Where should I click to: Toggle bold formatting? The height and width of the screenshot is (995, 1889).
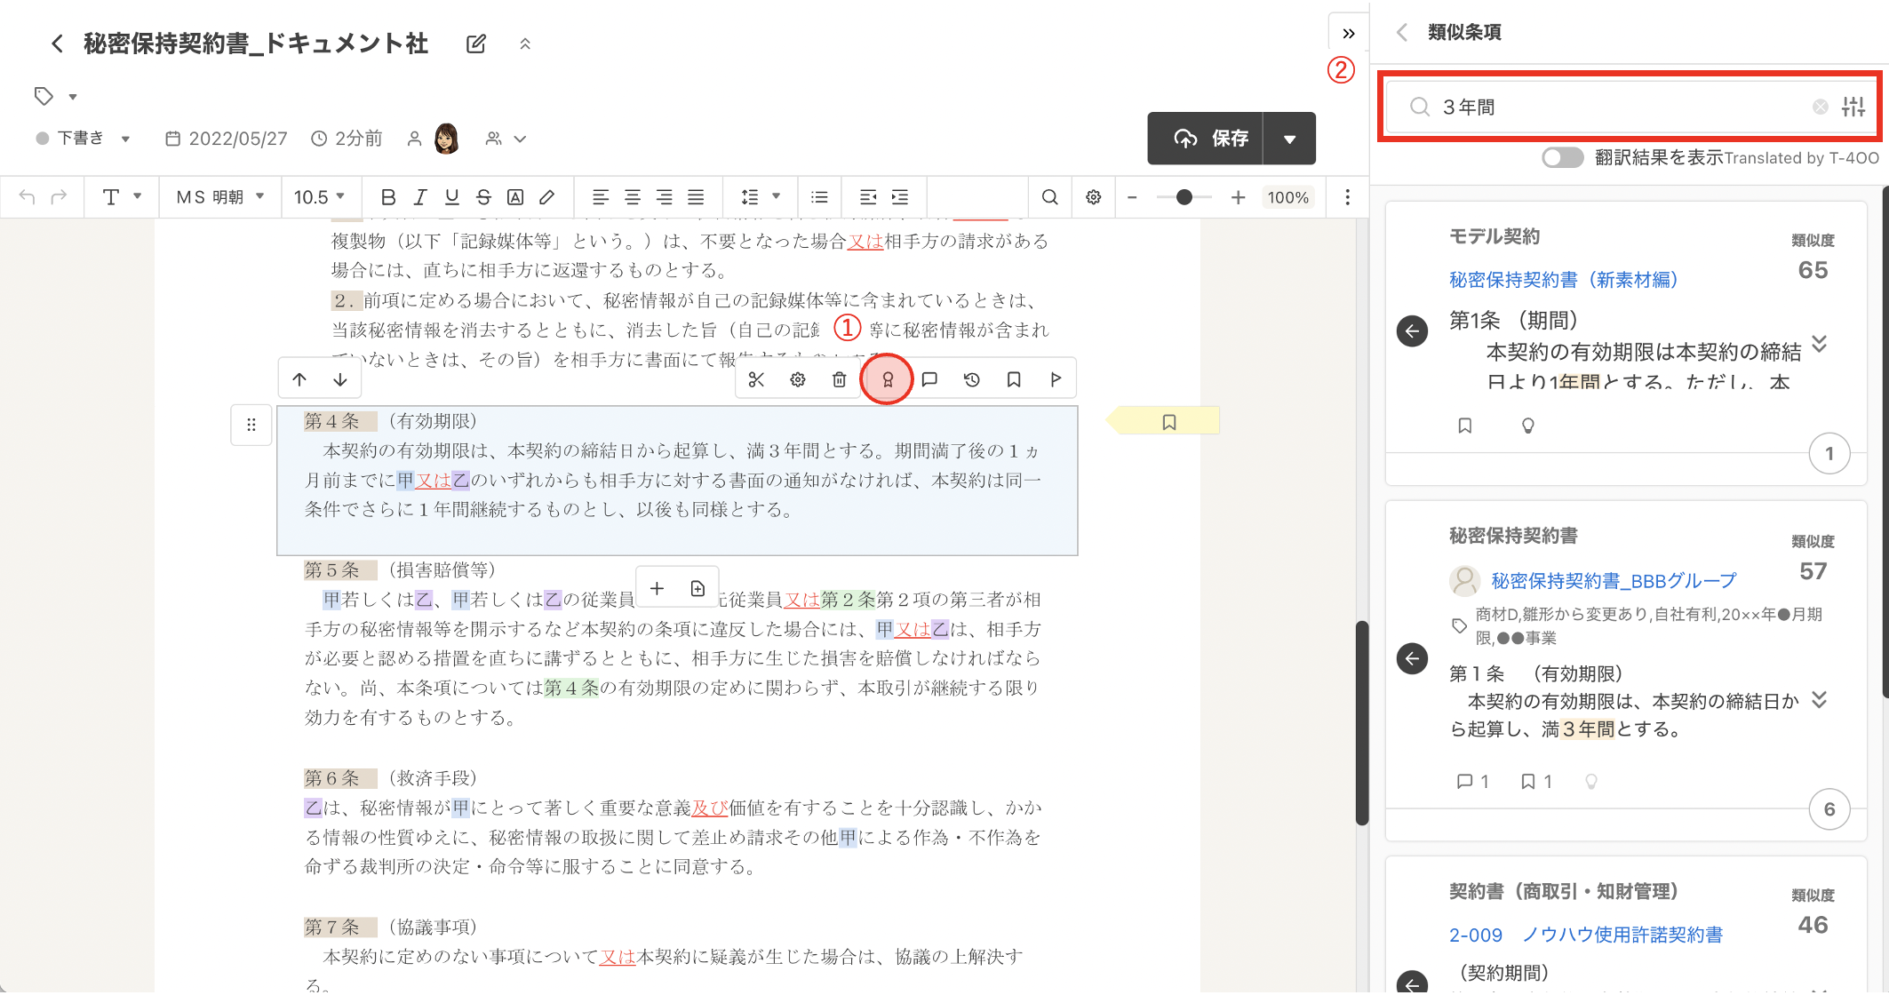tap(387, 197)
